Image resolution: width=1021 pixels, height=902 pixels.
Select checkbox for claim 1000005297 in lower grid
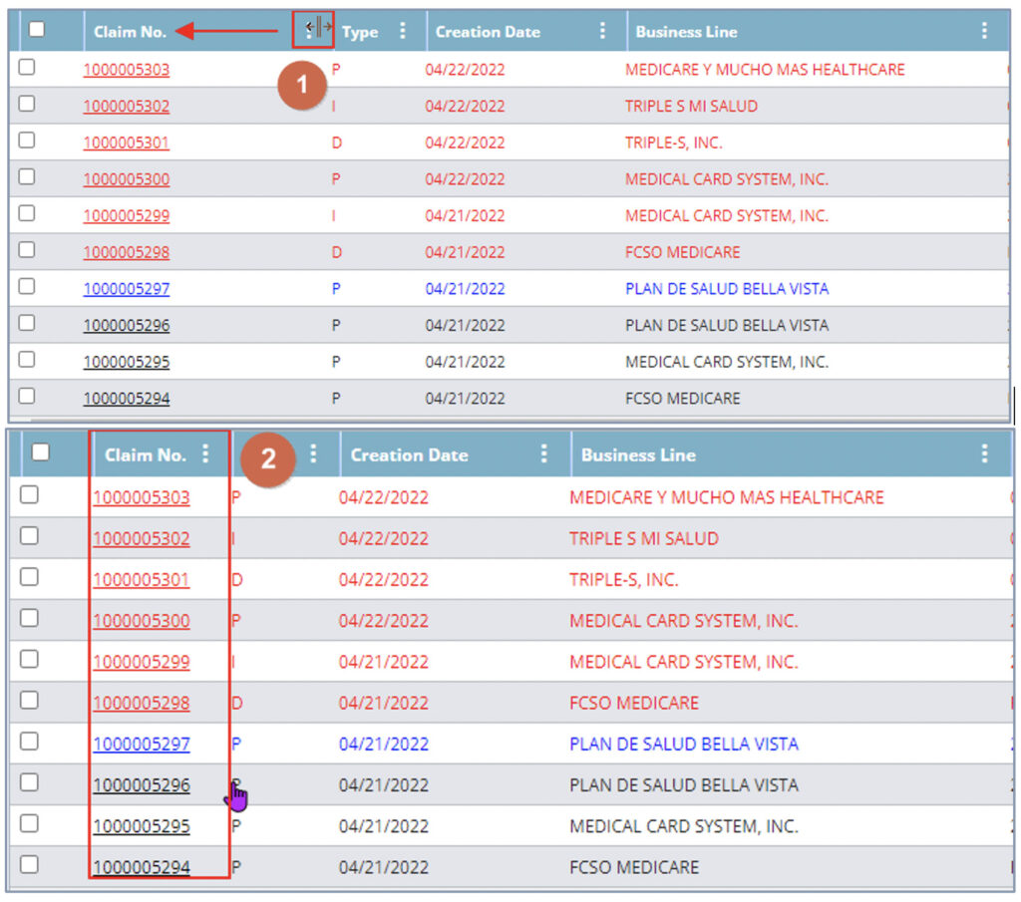(x=29, y=742)
